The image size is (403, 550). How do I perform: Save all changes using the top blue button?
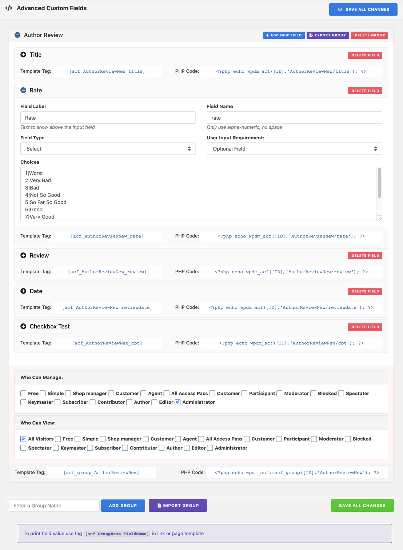pos(363,9)
